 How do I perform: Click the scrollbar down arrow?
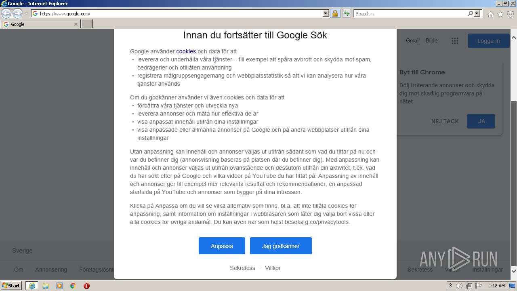click(x=514, y=271)
